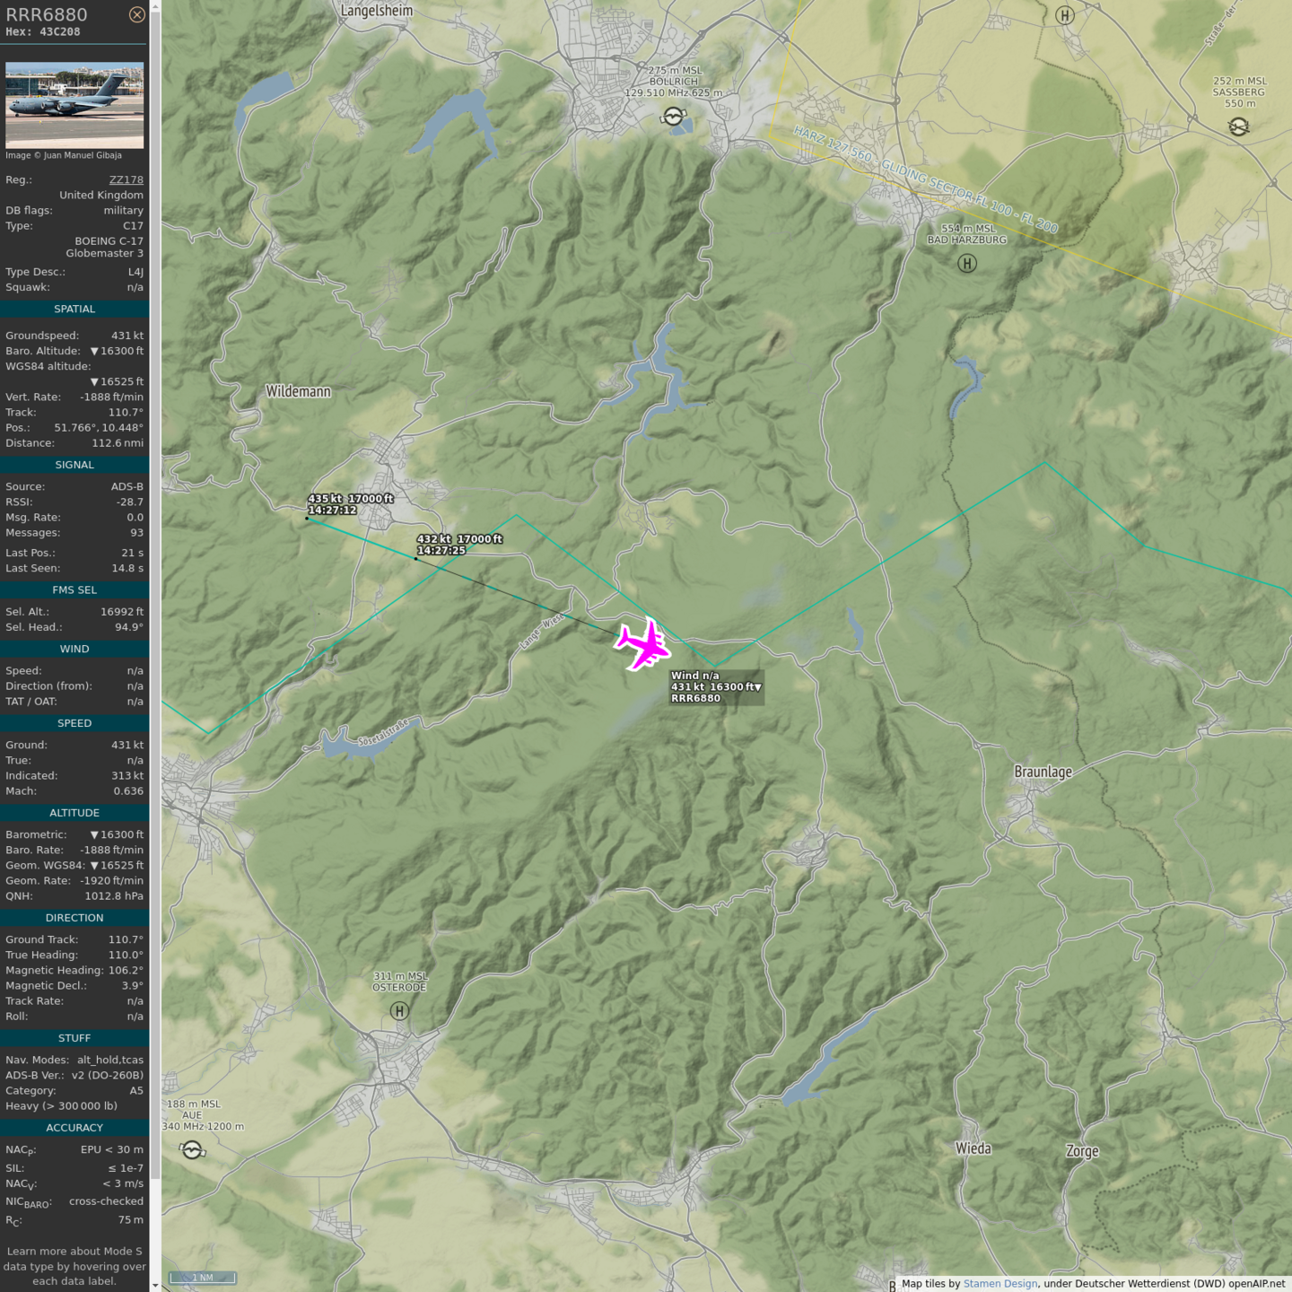Click the RRR6880 label beside the aircraft
1292x1292 pixels.
696,698
